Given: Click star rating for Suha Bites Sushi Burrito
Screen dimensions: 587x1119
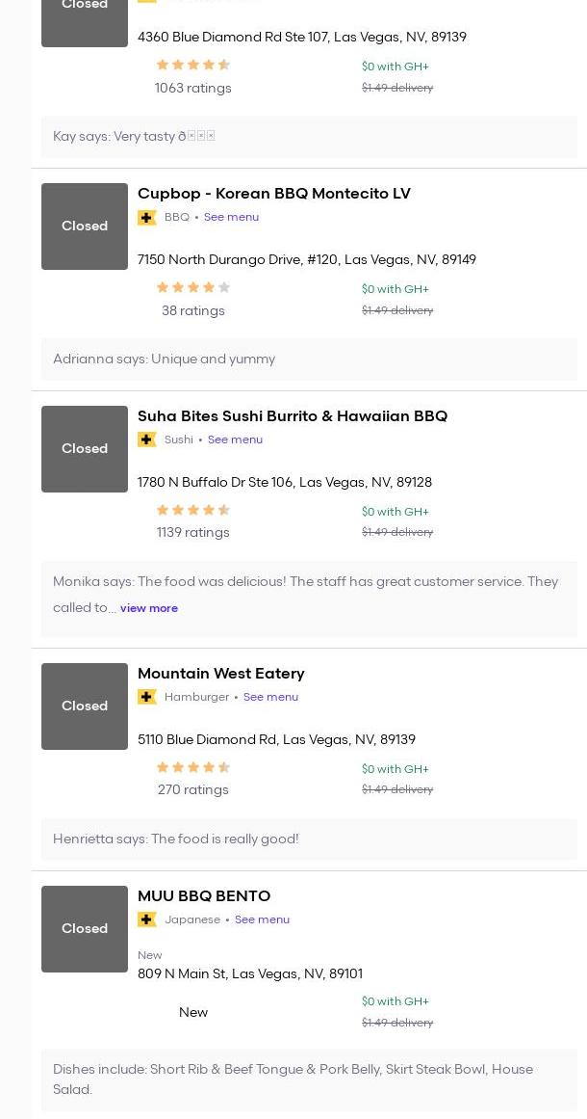Looking at the screenshot, I should pyautogui.click(x=193, y=510).
